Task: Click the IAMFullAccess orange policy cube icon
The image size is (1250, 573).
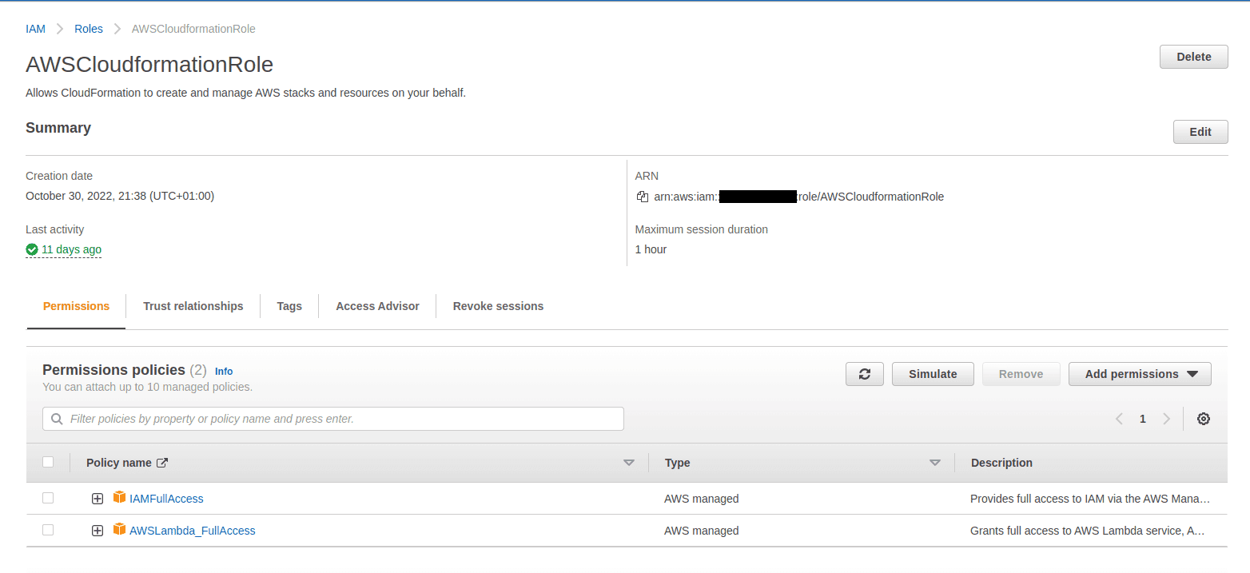Action: coord(120,497)
